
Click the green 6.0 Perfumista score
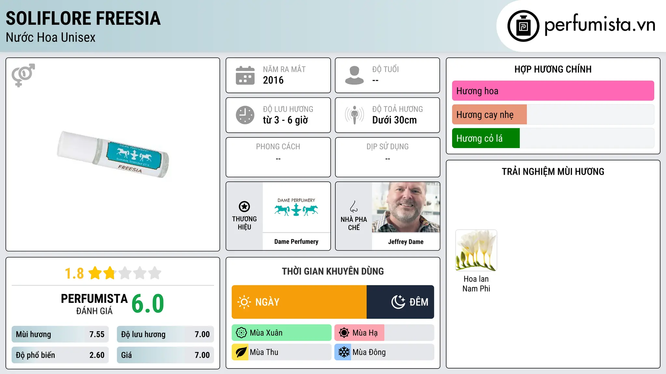(x=148, y=304)
